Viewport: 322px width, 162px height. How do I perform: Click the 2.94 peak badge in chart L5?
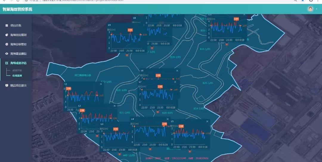click(x=181, y=126)
